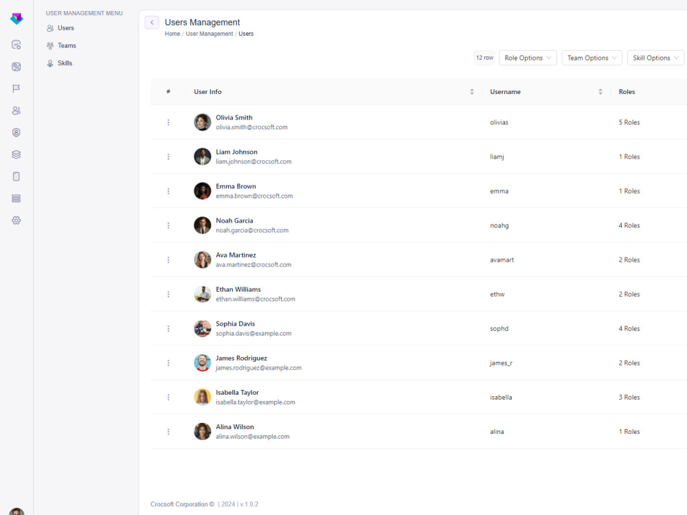Open row actions menu for Alina Wilson
The height and width of the screenshot is (515, 687).
pyautogui.click(x=168, y=432)
